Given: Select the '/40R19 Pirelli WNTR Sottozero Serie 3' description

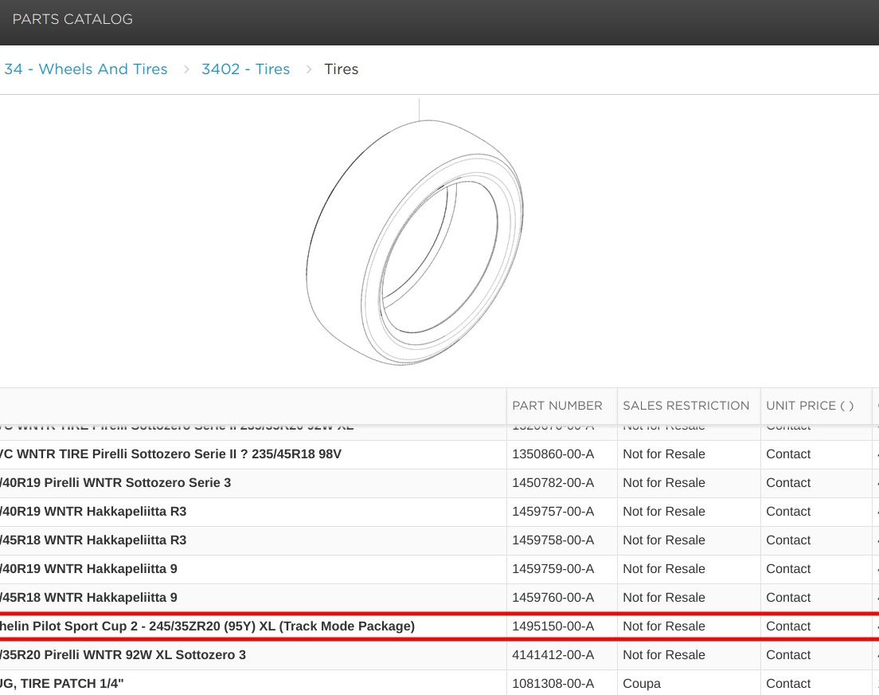Looking at the screenshot, I should [115, 483].
